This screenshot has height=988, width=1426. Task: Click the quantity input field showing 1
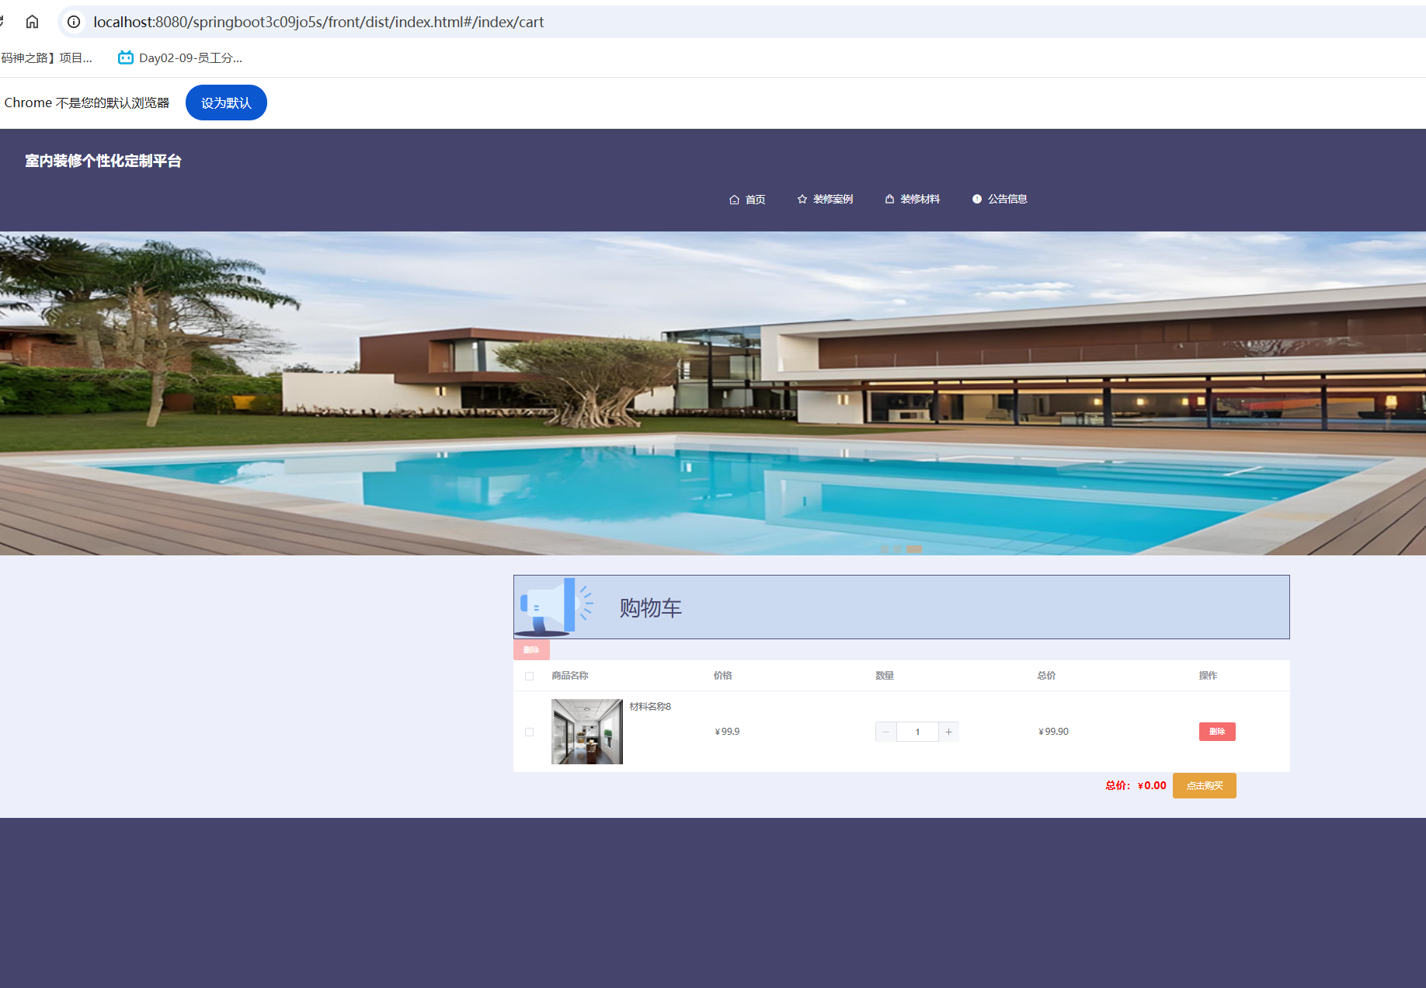point(917,732)
